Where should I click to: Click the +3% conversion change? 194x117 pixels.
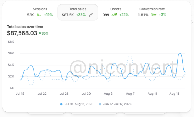(x=163, y=15)
